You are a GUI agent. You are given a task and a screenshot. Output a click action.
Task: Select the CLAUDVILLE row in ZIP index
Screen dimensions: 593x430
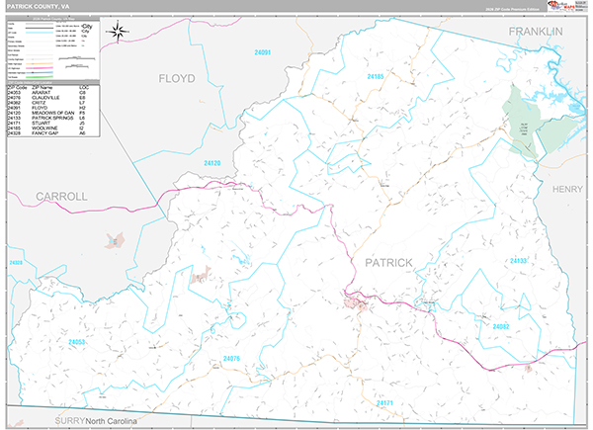pyautogui.click(x=53, y=98)
